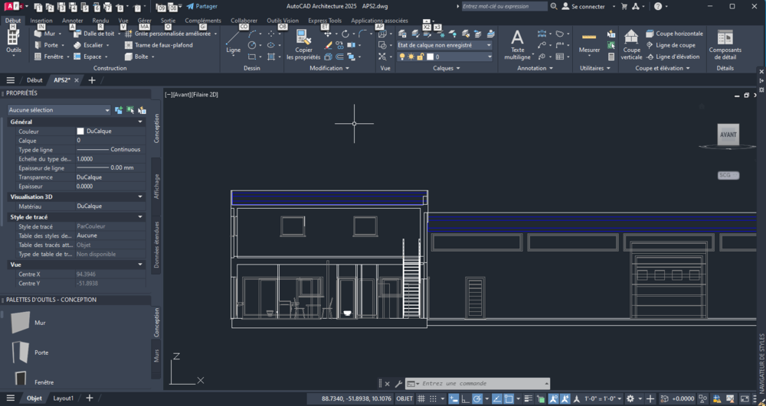Open the layer state dropdown
This screenshot has height=406, width=766.
tap(444, 45)
